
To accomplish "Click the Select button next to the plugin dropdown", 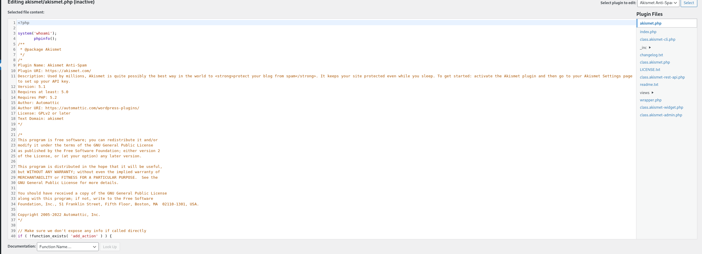I will tap(689, 3).
